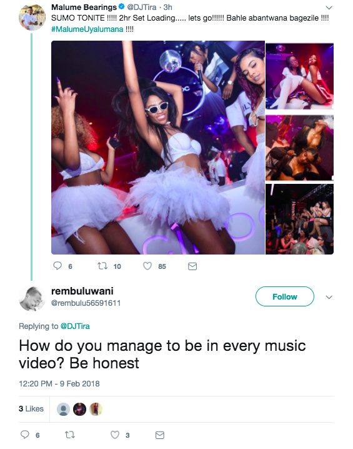353x449 pixels.
Task: Click rembuluwani's profile avatar
Action: coord(32,298)
